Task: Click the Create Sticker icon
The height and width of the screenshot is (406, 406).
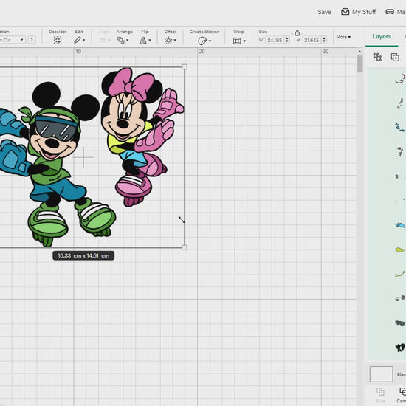Action: (x=202, y=41)
